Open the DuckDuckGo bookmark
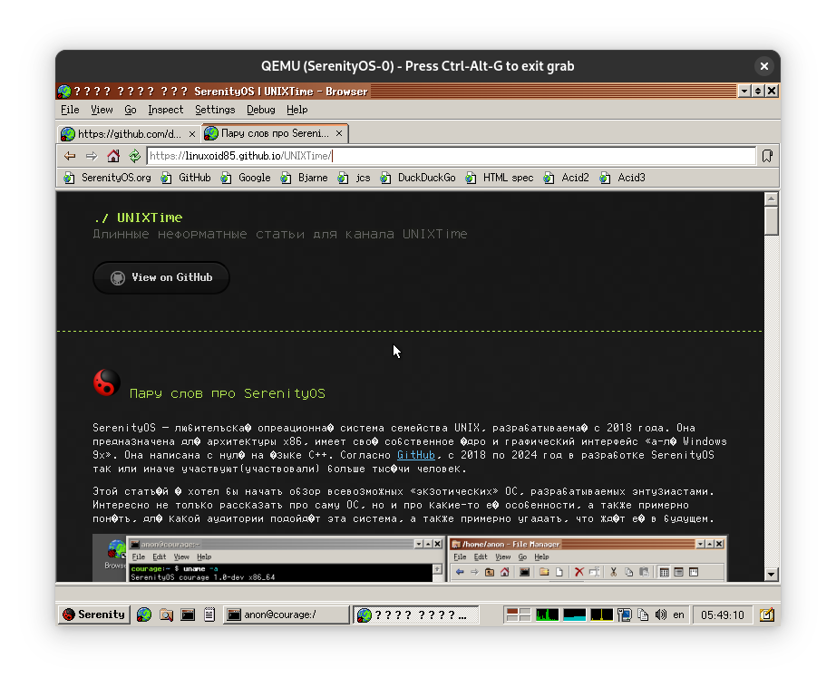 418,178
